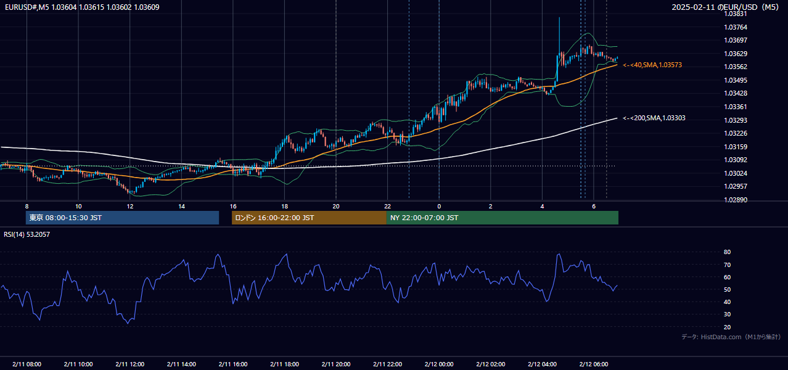
Task: Click the price axis label 1.03226
Action: 735,133
